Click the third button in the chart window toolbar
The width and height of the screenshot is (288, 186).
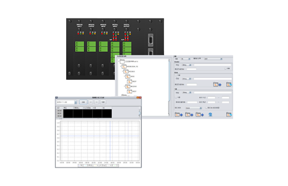pyautogui.click(x=97, y=102)
